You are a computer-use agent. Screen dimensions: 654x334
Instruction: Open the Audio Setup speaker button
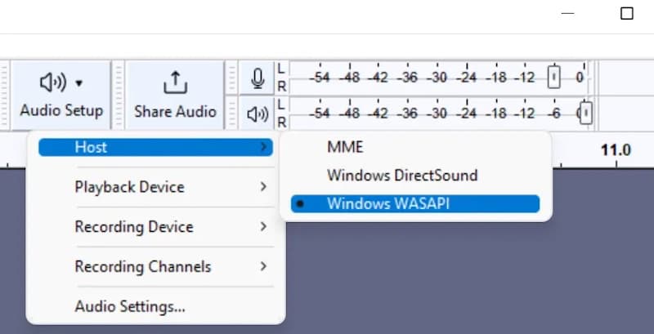60,95
